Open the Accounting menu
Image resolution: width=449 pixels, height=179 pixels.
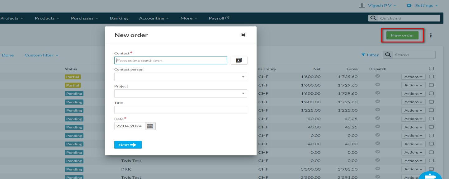point(154,18)
